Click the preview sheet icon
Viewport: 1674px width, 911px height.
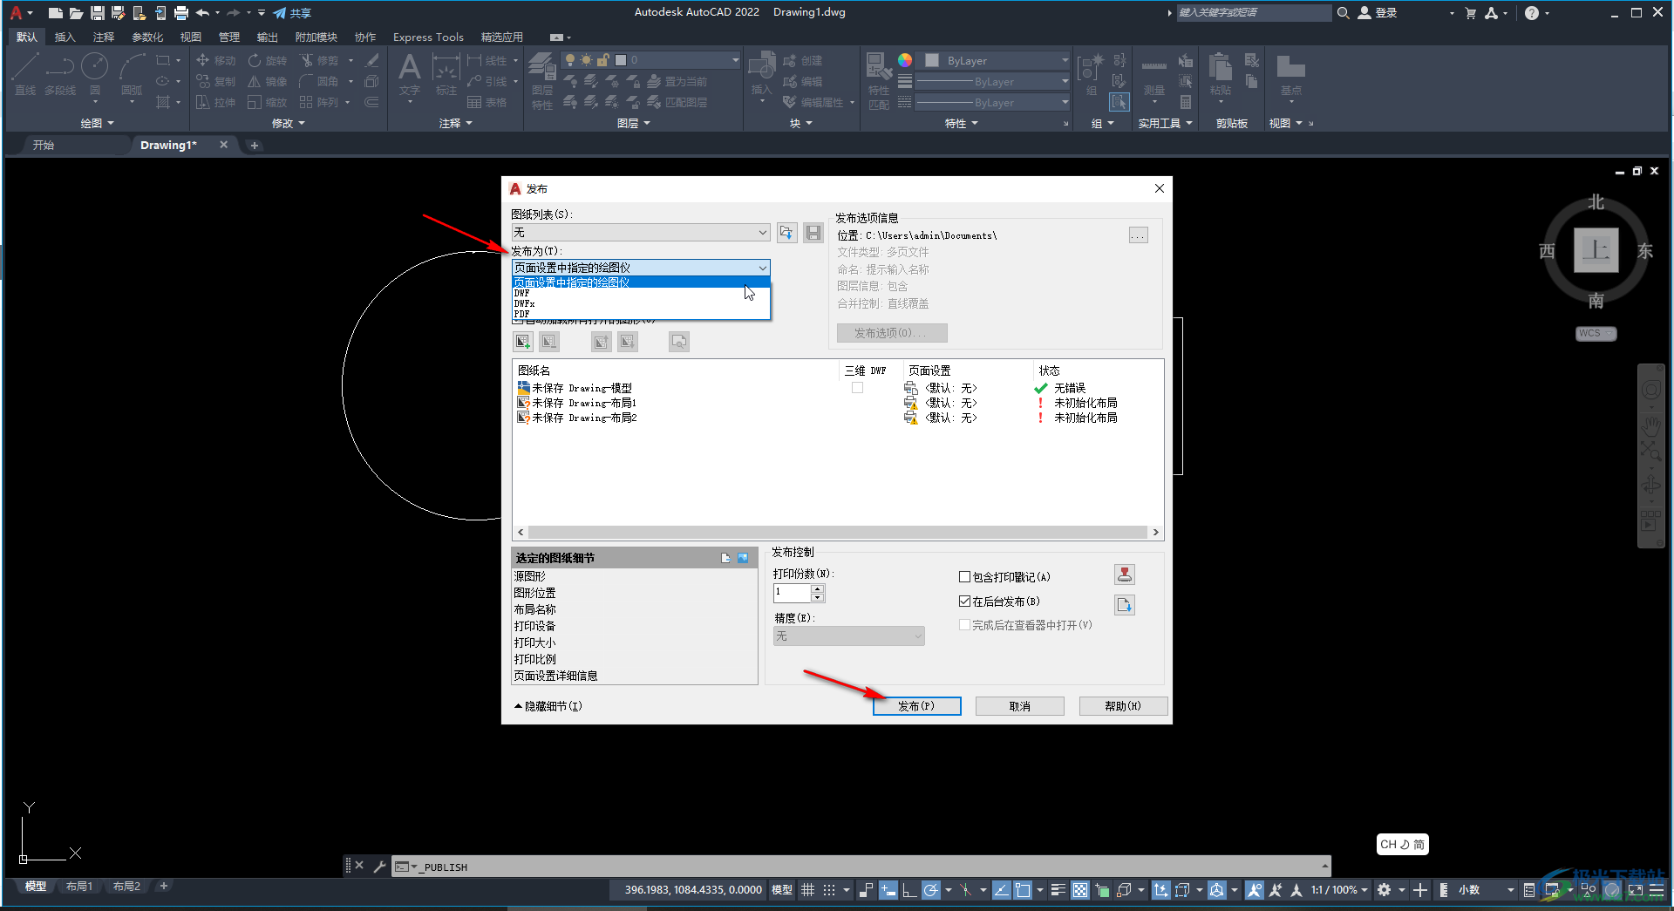[x=679, y=342]
